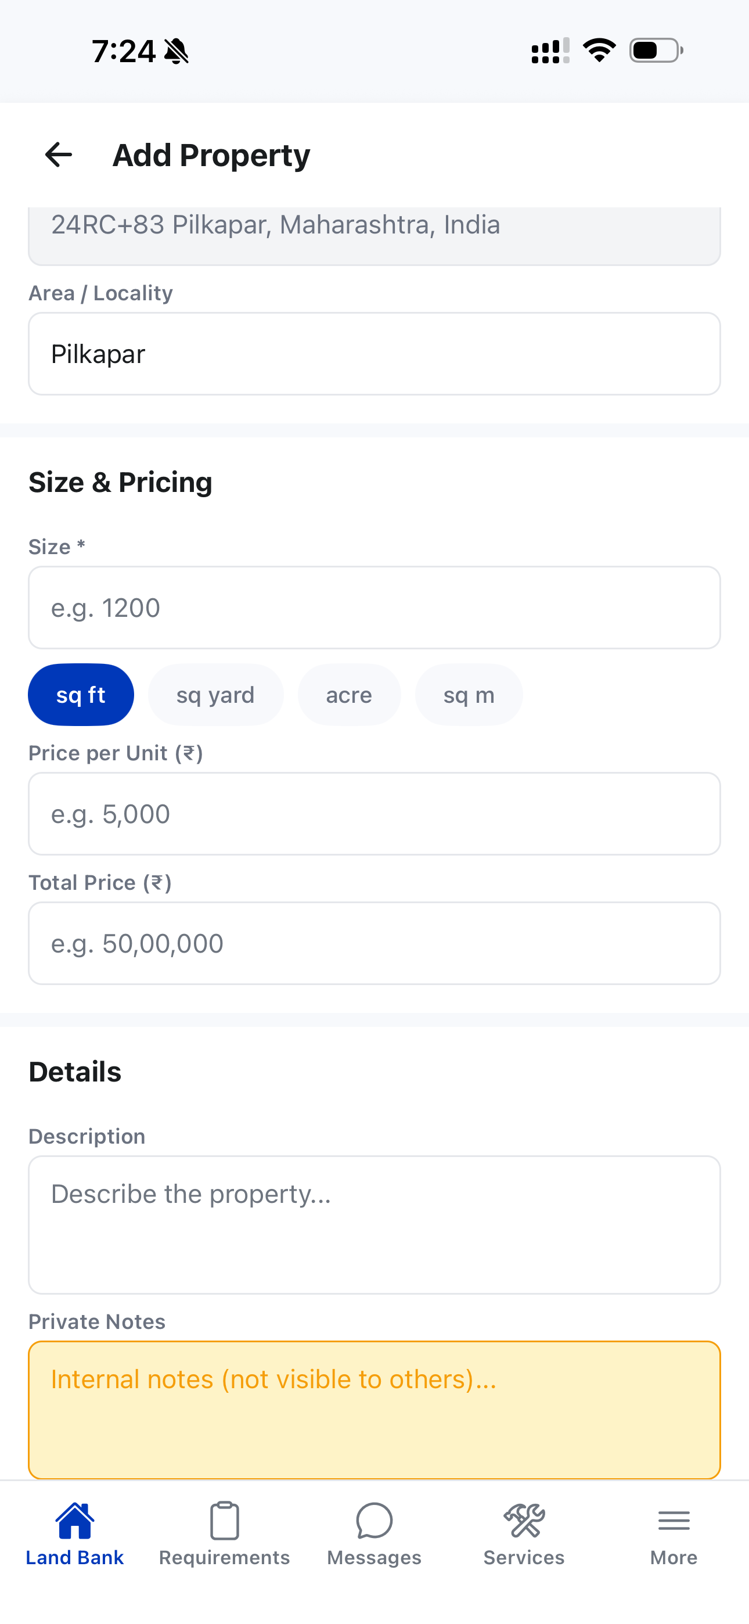Select the acre unit
The width and height of the screenshot is (749, 1624).
[350, 695]
